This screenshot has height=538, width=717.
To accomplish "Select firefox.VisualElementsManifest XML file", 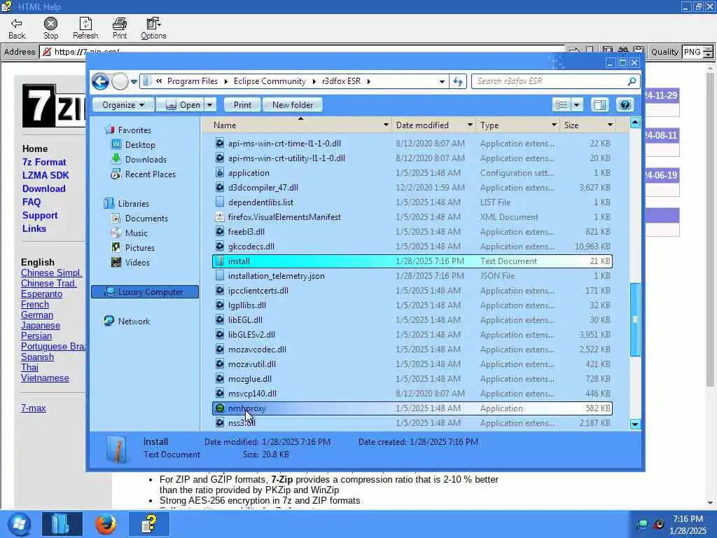I will [x=412, y=217].
